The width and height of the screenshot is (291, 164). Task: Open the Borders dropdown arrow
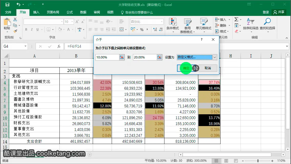[53, 29]
